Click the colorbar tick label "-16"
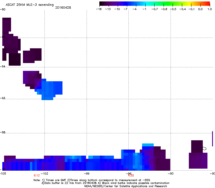This screenshot has height=188, width=215. pyautogui.click(x=99, y=9)
